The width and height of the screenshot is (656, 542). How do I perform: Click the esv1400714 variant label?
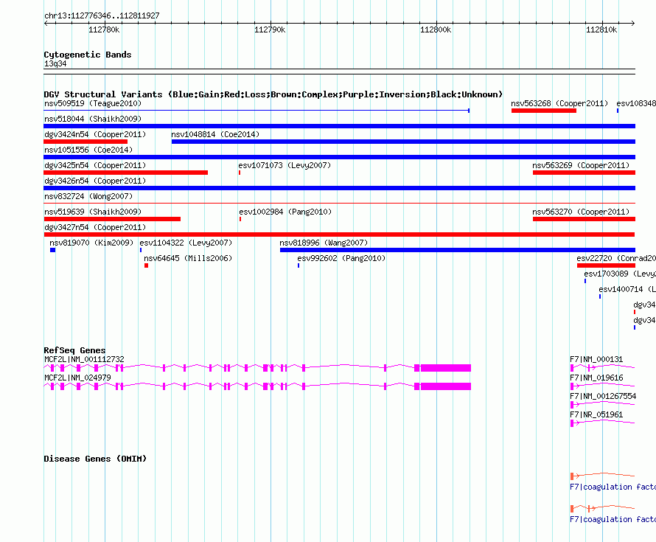(627, 289)
